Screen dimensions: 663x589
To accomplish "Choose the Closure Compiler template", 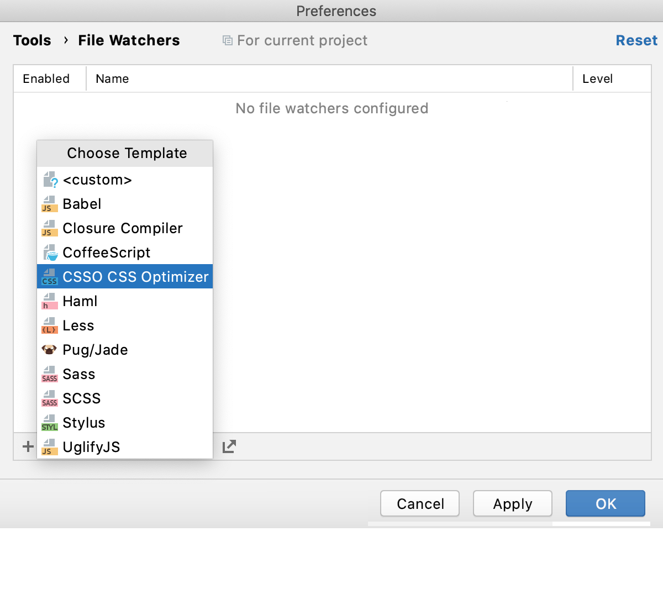I will coord(122,228).
